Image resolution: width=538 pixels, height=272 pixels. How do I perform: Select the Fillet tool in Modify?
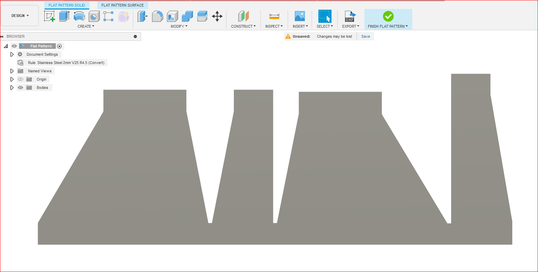157,16
